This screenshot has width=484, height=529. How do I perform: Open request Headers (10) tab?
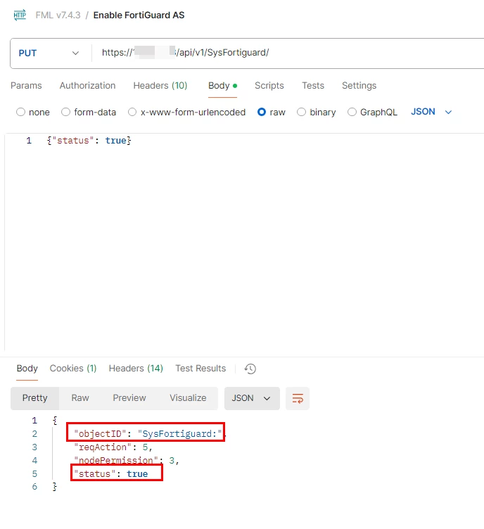[x=160, y=86]
